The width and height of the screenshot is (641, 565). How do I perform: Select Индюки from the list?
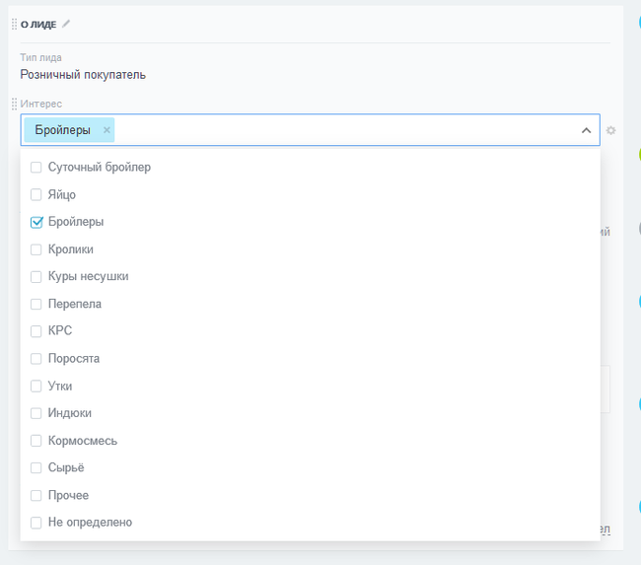pyautogui.click(x=36, y=413)
